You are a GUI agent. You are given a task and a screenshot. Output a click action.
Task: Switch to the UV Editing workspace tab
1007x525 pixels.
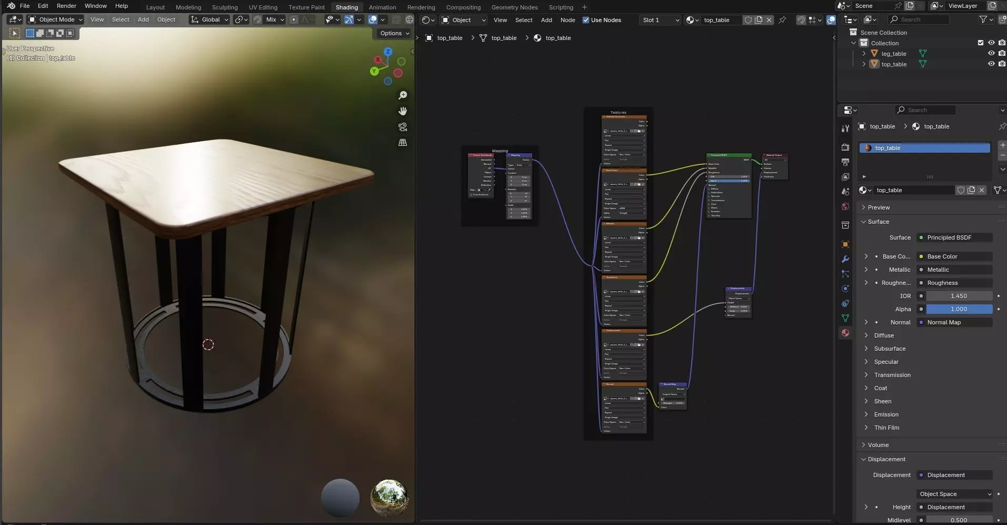(x=263, y=7)
